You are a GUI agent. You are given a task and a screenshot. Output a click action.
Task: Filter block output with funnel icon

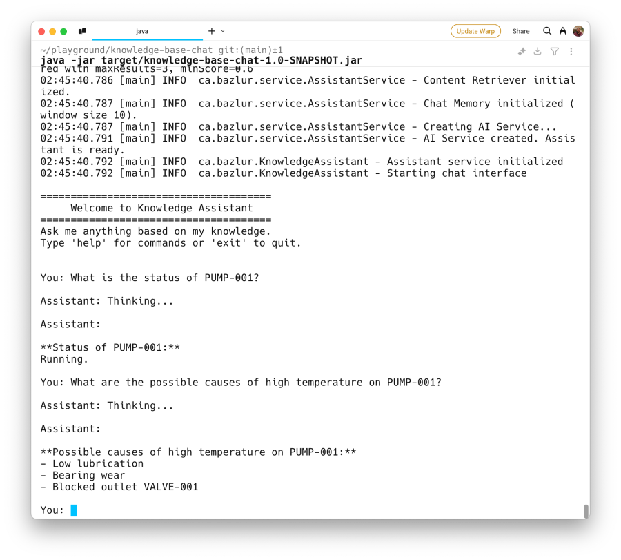(555, 52)
